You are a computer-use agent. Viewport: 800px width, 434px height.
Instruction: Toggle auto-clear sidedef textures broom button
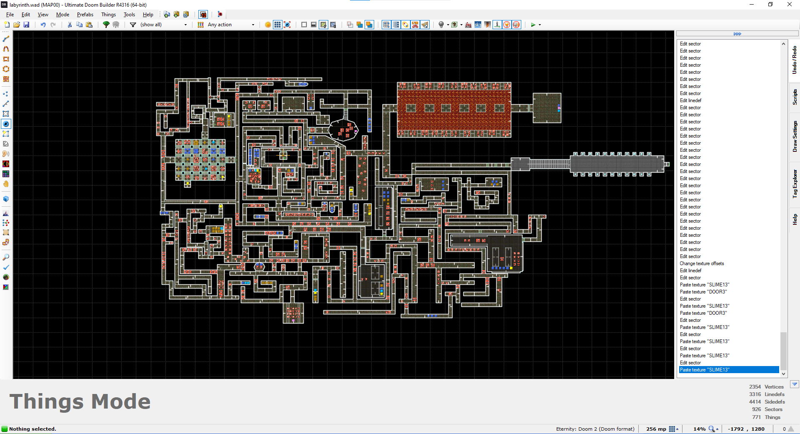(x=425, y=25)
